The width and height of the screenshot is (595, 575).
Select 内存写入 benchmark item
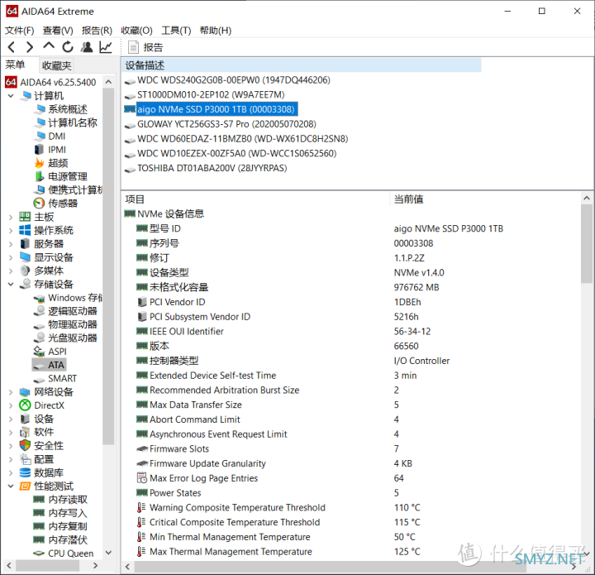[68, 513]
